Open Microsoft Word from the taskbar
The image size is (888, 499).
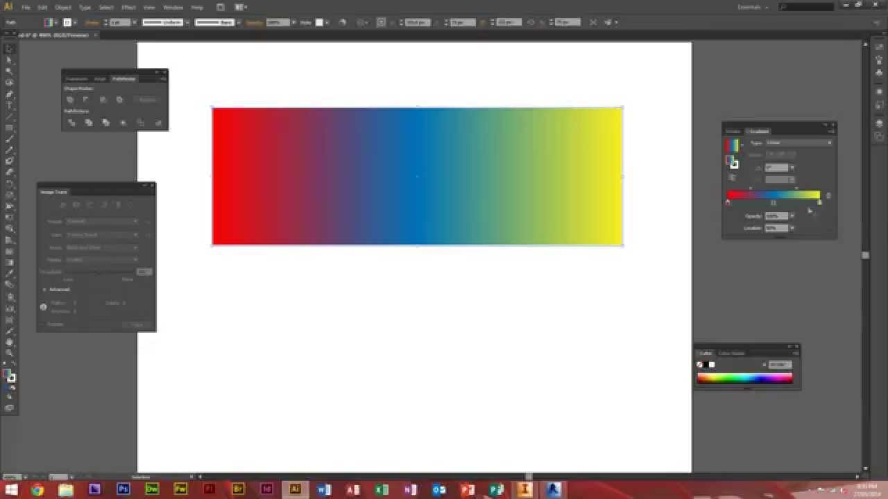coord(323,489)
